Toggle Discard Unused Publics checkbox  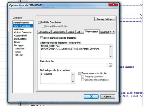(x=43, y=26)
